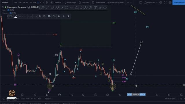Viewport: 185px width, 104px height.
Task: Select the weekly Н timeframe
Action: click(40, 3)
